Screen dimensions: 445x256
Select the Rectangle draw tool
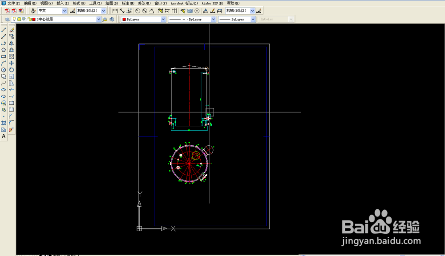pyautogui.click(x=4, y=56)
